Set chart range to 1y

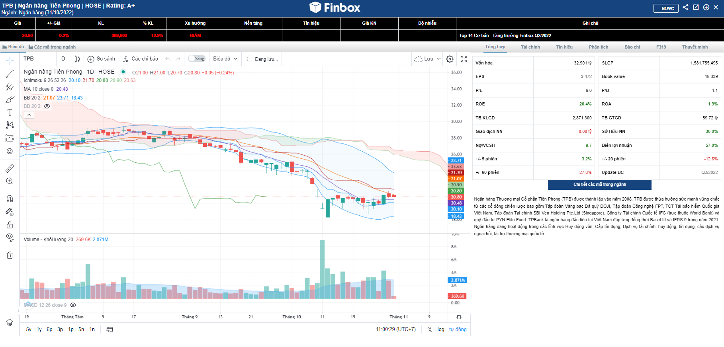39,329
